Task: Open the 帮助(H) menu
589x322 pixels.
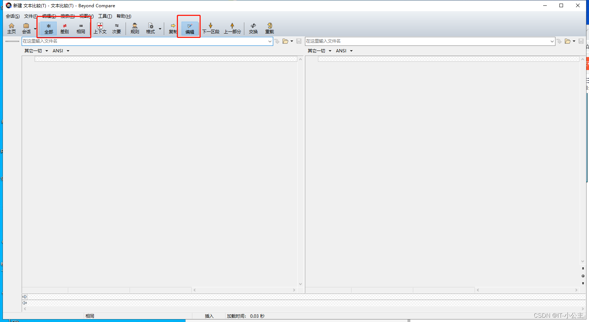Action: (x=124, y=16)
